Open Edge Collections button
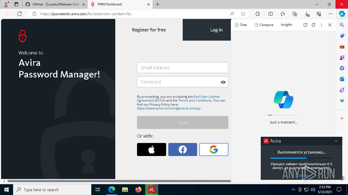 [x=295, y=14]
